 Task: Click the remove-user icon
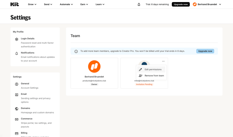pyautogui.click(x=140, y=75)
